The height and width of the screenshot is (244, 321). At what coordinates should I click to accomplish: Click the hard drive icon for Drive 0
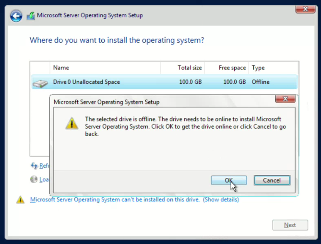click(40, 83)
